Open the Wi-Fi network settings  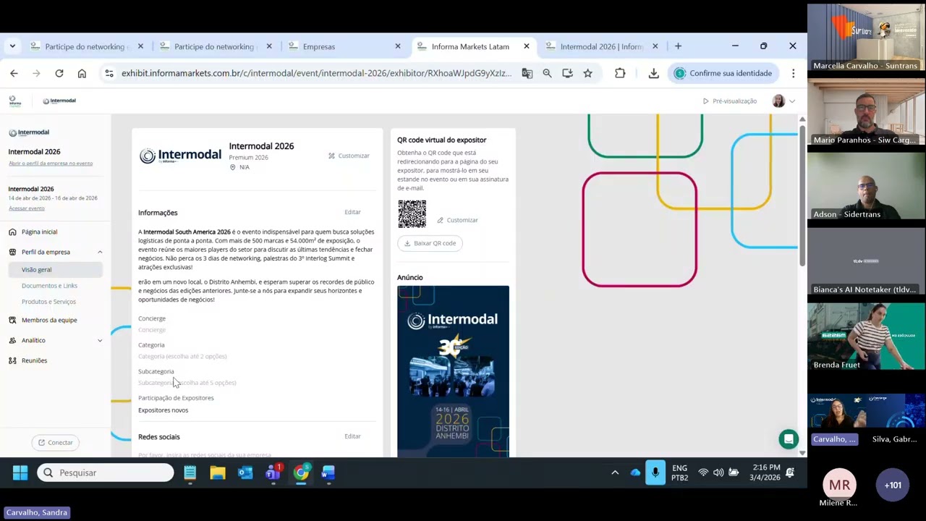coord(703,473)
